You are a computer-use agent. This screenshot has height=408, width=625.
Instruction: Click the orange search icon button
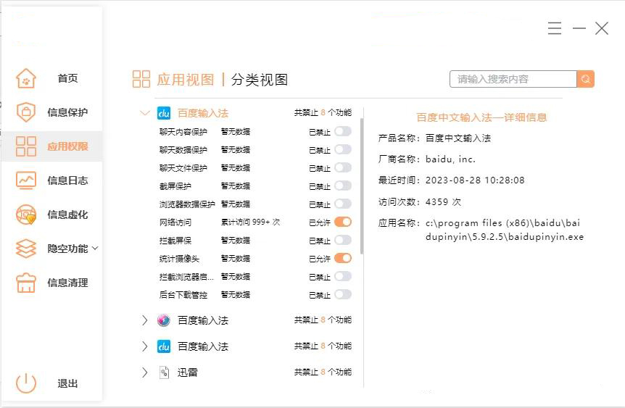pos(586,79)
